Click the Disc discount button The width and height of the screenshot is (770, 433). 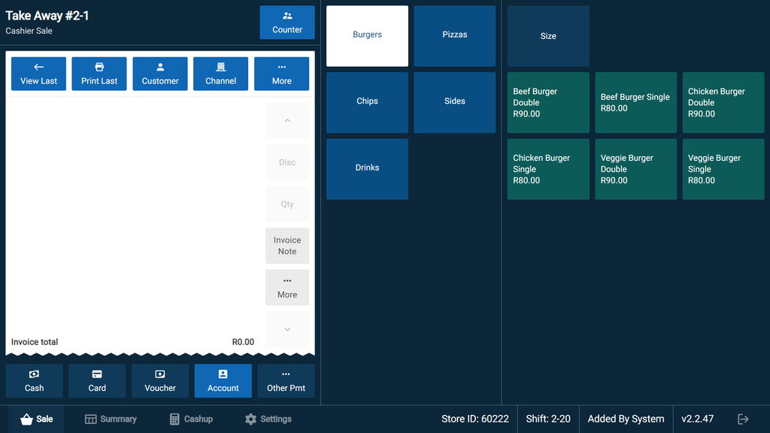click(287, 162)
